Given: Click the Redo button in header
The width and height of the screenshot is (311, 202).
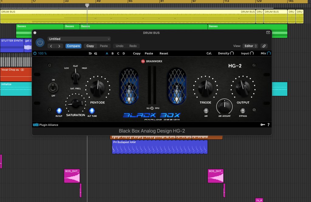Looking at the screenshot, I should point(133,46).
